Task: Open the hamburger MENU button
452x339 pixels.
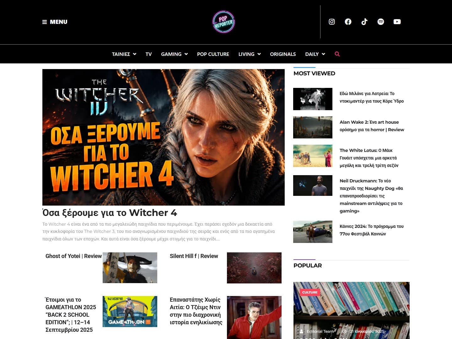Action: pyautogui.click(x=55, y=22)
